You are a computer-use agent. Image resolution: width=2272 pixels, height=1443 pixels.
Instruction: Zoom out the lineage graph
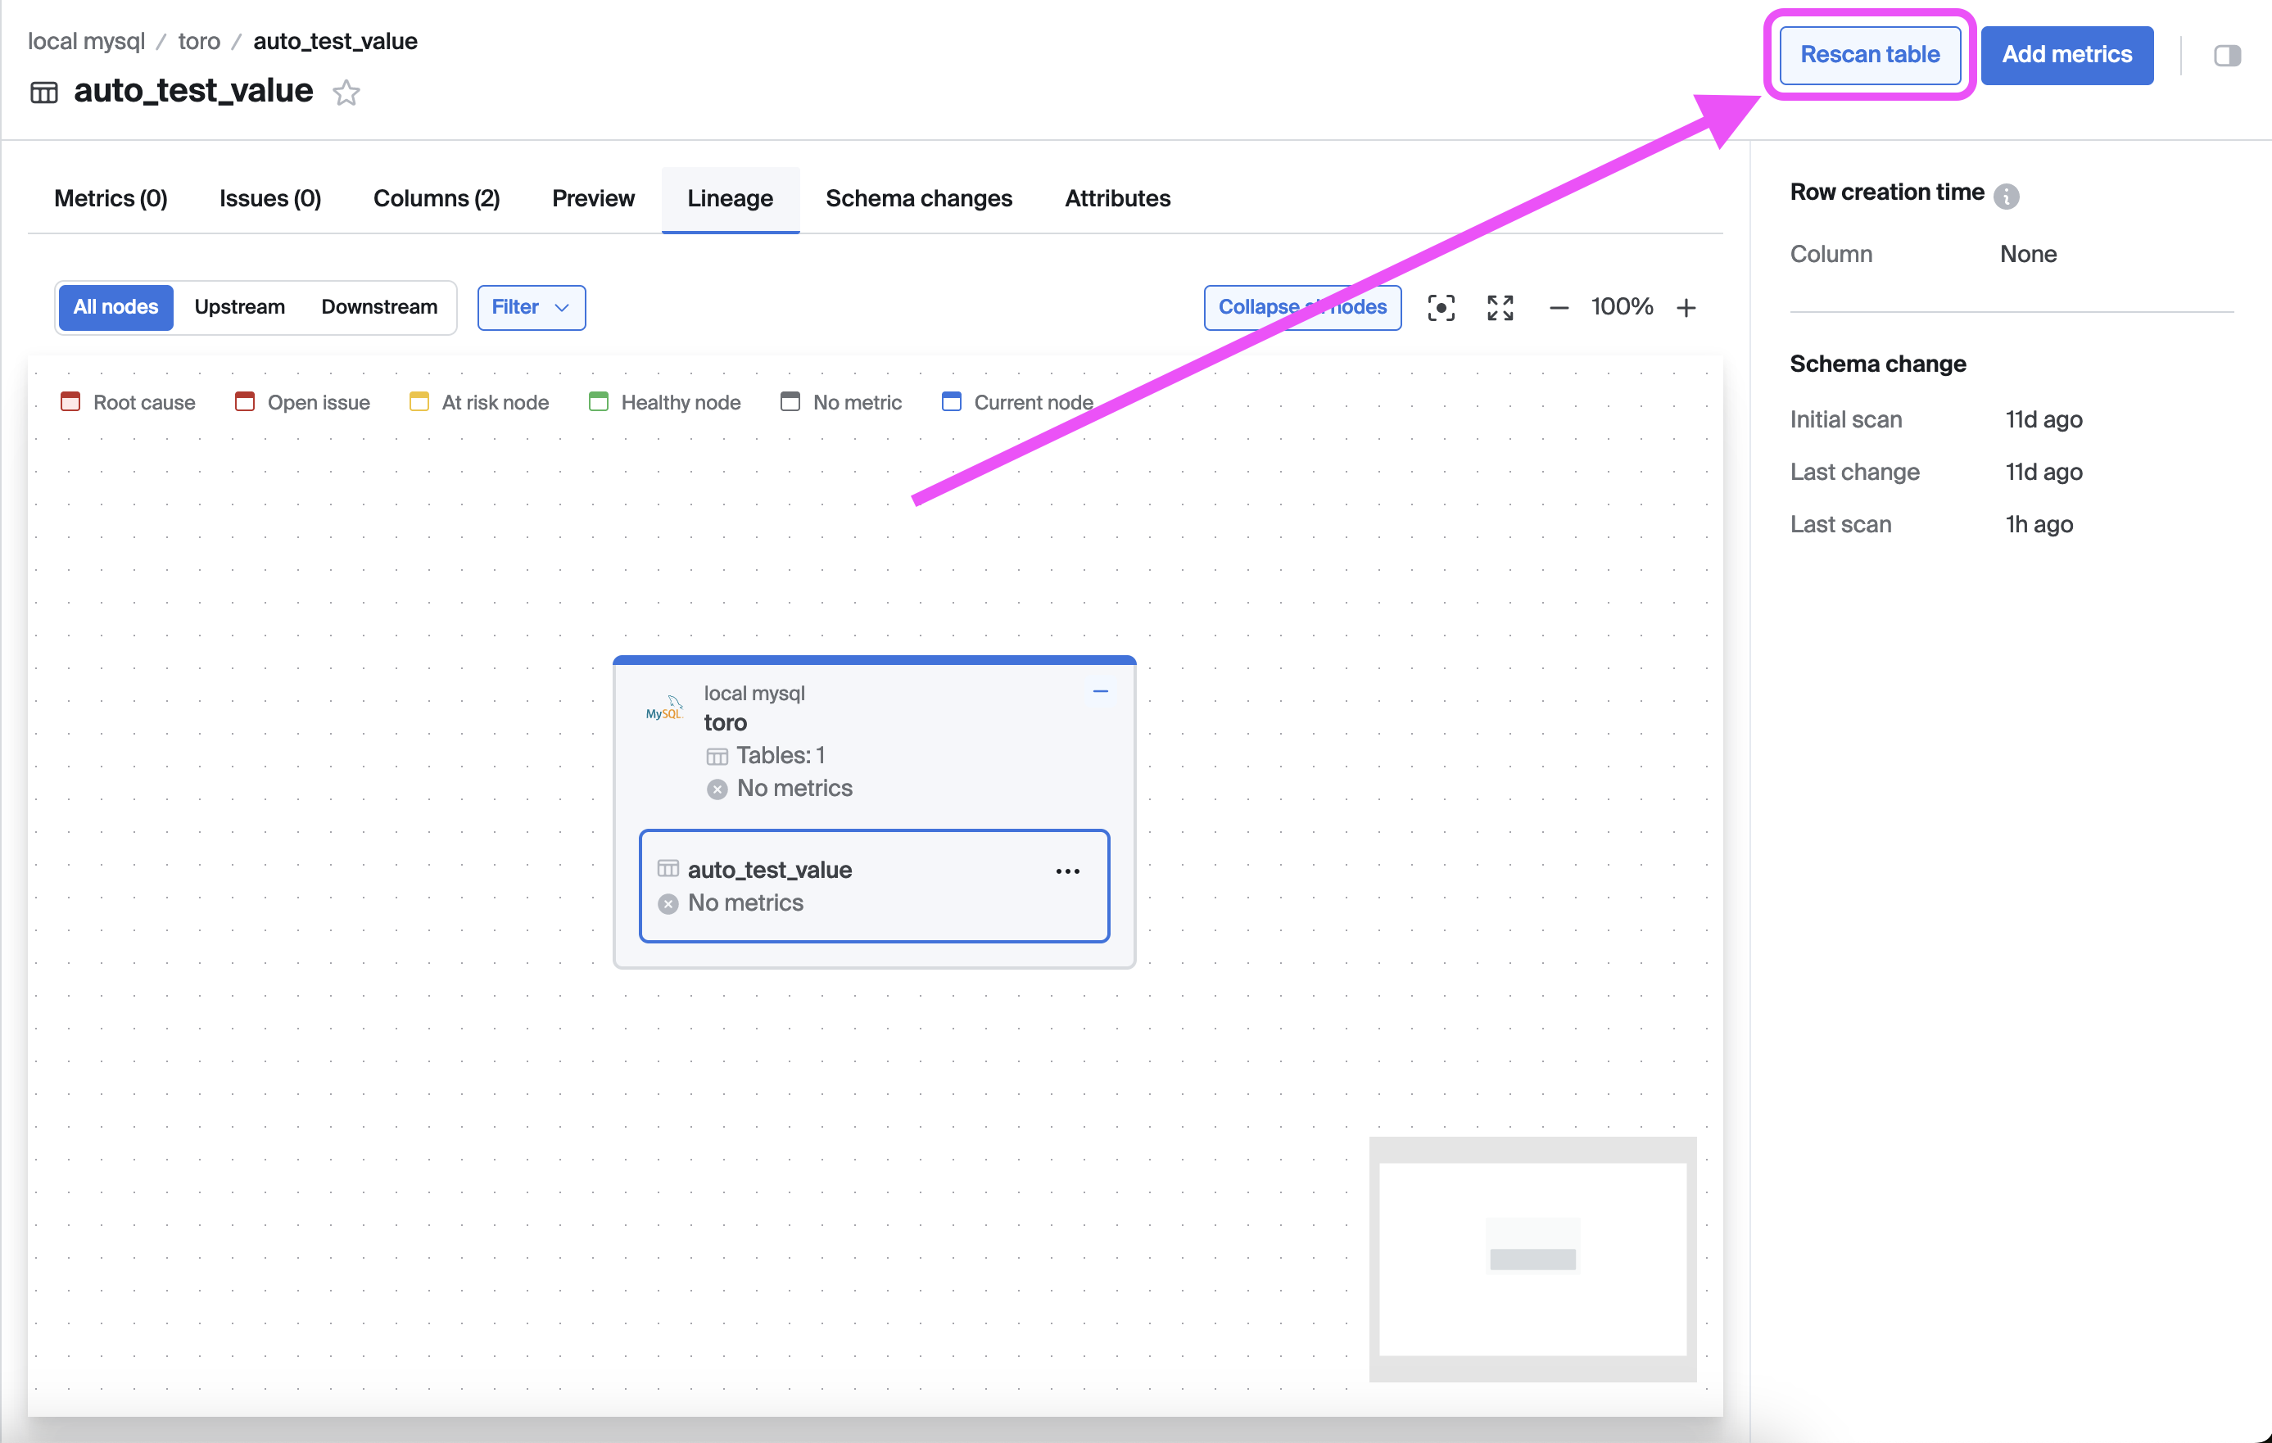1559,307
